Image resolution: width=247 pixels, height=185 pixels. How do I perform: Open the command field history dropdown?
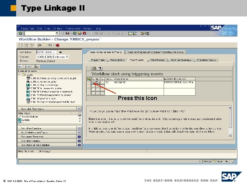57,33
